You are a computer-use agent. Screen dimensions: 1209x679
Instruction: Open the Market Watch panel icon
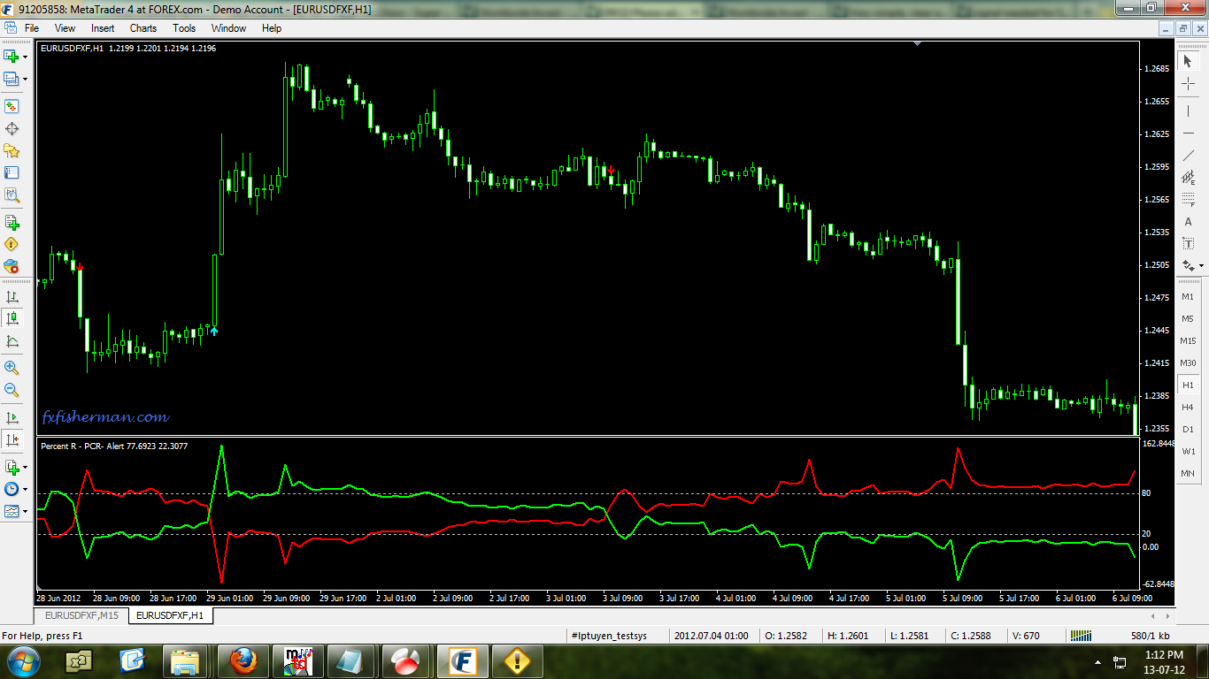(12, 106)
